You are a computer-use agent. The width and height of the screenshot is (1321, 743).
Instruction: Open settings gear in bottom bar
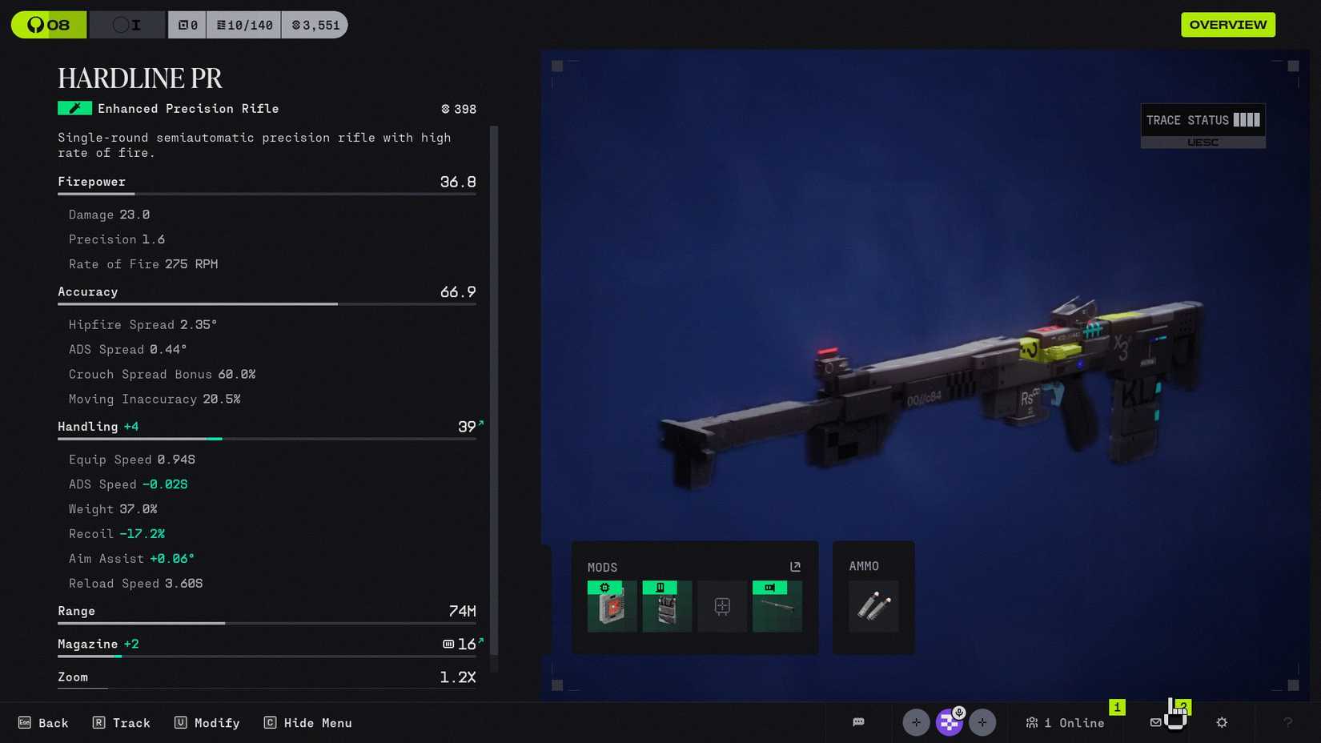1222,722
